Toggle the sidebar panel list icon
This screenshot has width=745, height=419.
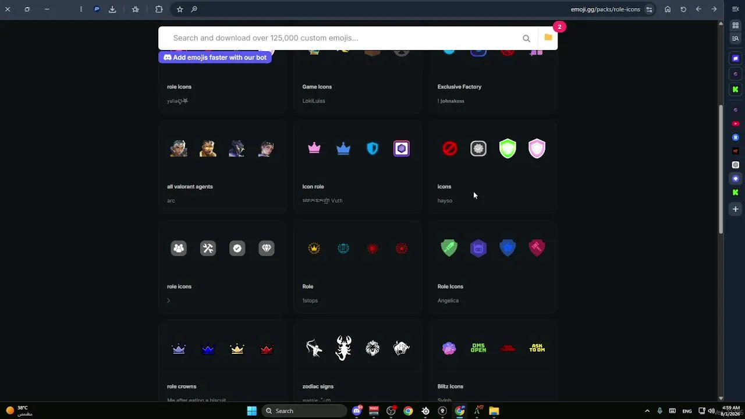(735, 9)
